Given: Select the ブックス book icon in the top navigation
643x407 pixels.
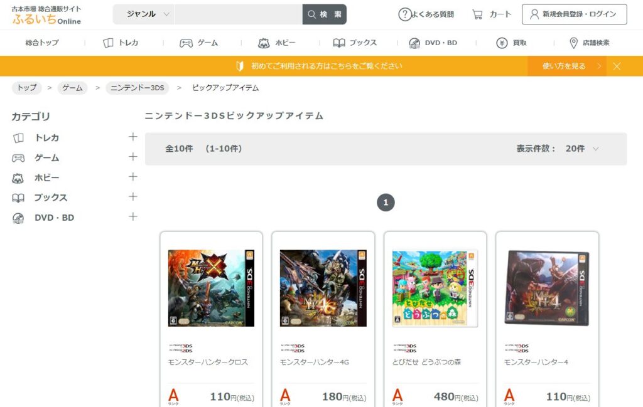Looking at the screenshot, I should tap(339, 43).
